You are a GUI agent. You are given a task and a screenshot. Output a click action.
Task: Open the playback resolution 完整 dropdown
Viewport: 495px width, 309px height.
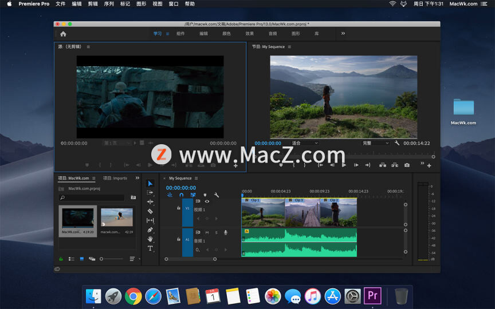375,143
